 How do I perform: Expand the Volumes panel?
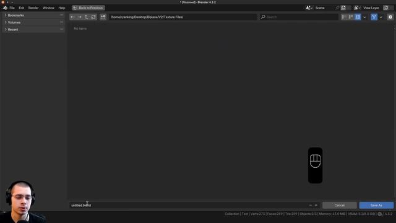click(33, 22)
